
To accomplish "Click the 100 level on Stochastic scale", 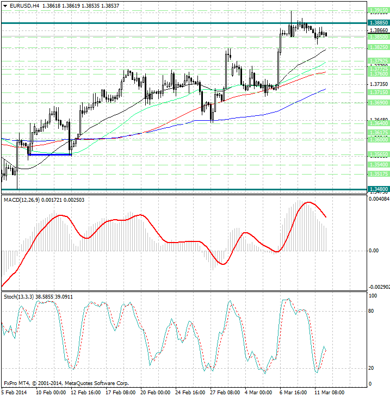I will coord(373,296).
